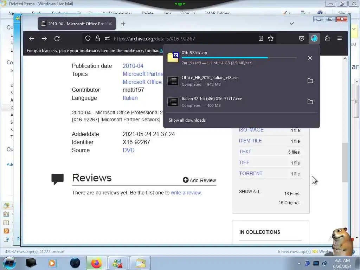Image resolution: width=360 pixels, height=270 pixels.
Task: Click Junk in Windows Live Mail toolbar
Action: tap(167, 13)
